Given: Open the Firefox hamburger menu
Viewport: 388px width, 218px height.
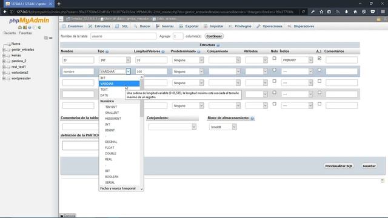Looking at the screenshot, I should point(383,12).
